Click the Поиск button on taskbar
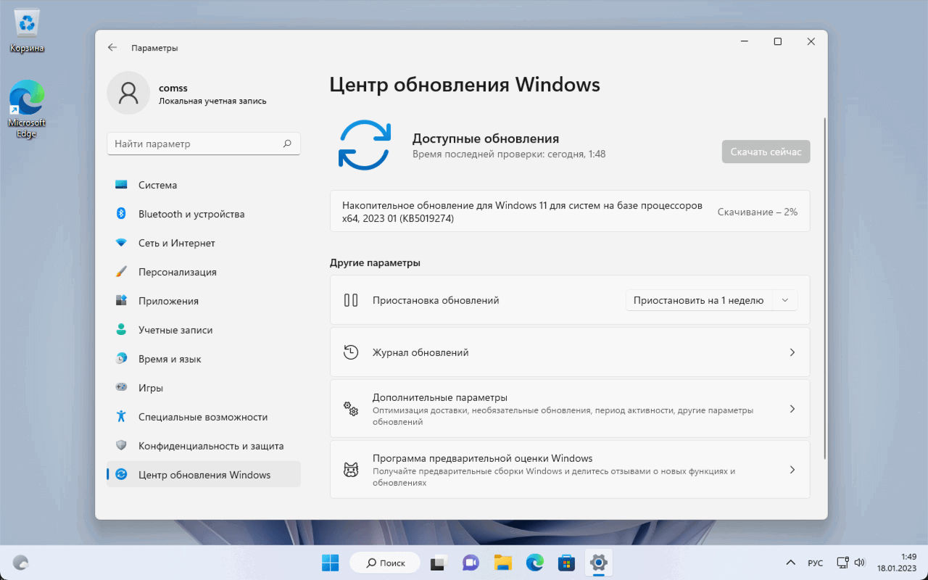 click(x=384, y=563)
